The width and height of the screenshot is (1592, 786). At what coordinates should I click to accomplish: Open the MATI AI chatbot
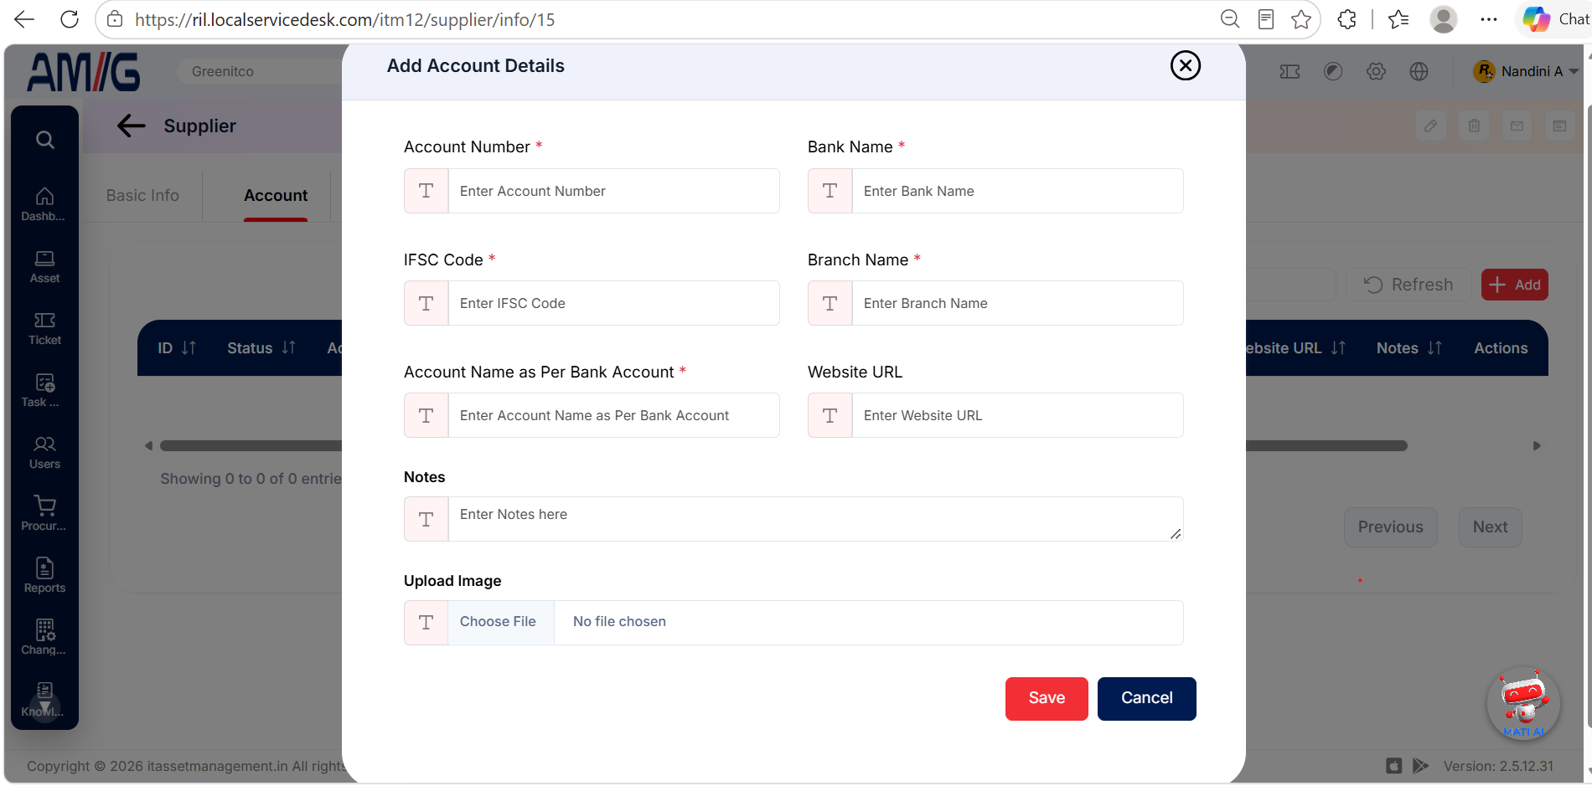[x=1523, y=703]
